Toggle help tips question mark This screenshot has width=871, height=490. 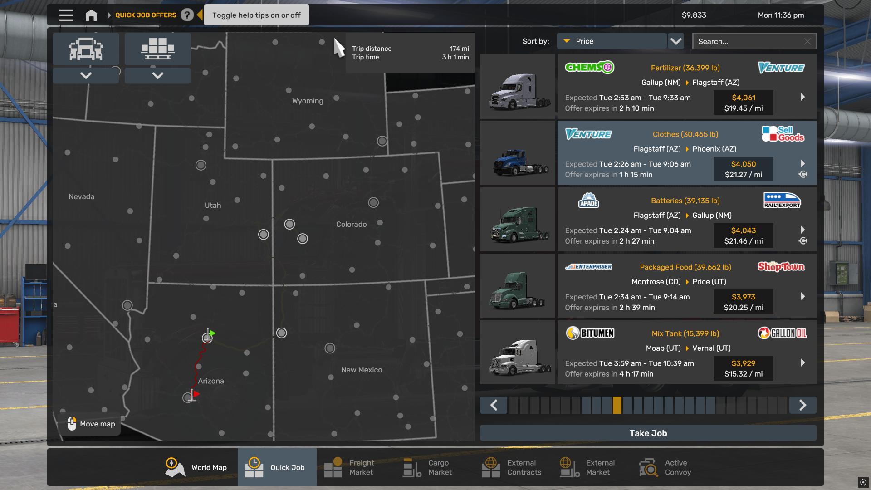click(187, 15)
